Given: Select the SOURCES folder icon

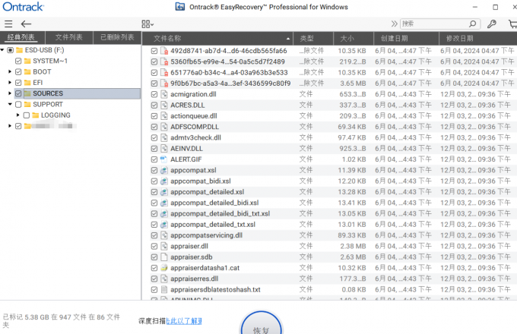Looking at the screenshot, I should tap(27, 93).
